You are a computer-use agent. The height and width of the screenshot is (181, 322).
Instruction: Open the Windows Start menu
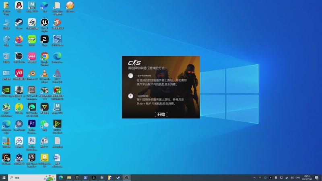(x=4, y=178)
